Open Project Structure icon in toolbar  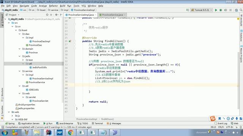pyautogui.click(x=236, y=10)
